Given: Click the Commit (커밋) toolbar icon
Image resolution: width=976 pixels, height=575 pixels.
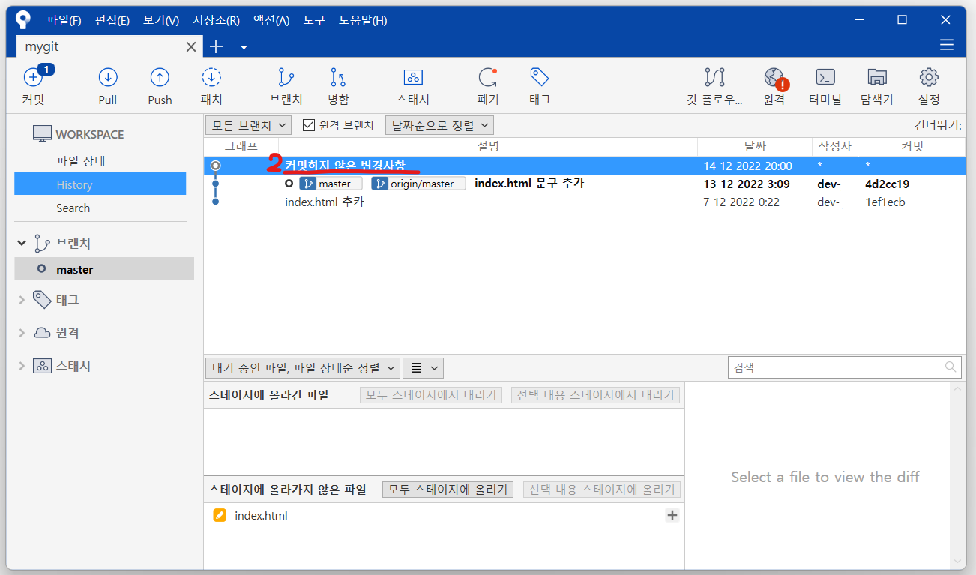Looking at the screenshot, I should pyautogui.click(x=33, y=77).
